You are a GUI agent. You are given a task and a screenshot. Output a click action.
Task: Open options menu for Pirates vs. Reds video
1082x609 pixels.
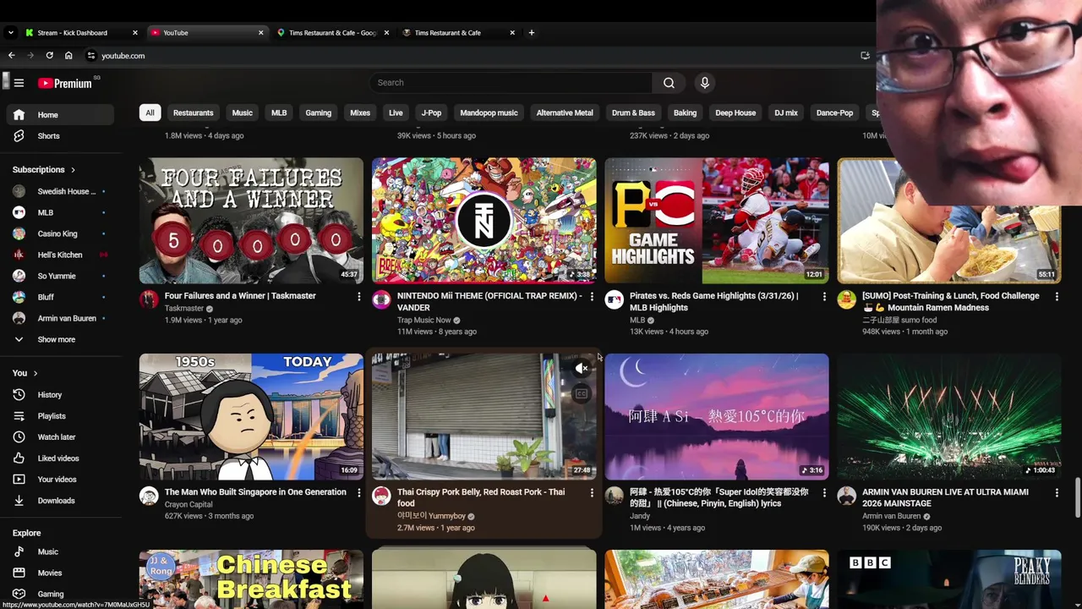[x=823, y=297]
